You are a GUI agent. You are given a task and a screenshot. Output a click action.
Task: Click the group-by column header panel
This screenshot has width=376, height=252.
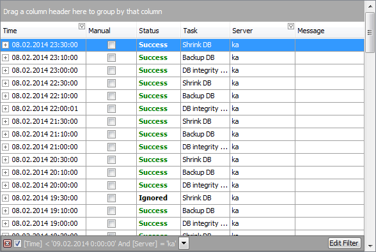(182, 11)
